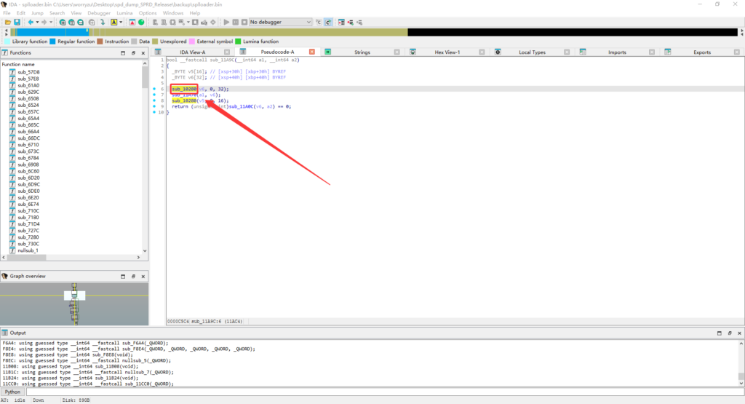Image resolution: width=745 pixels, height=404 pixels.
Task: Open the Options menu
Action: (147, 13)
